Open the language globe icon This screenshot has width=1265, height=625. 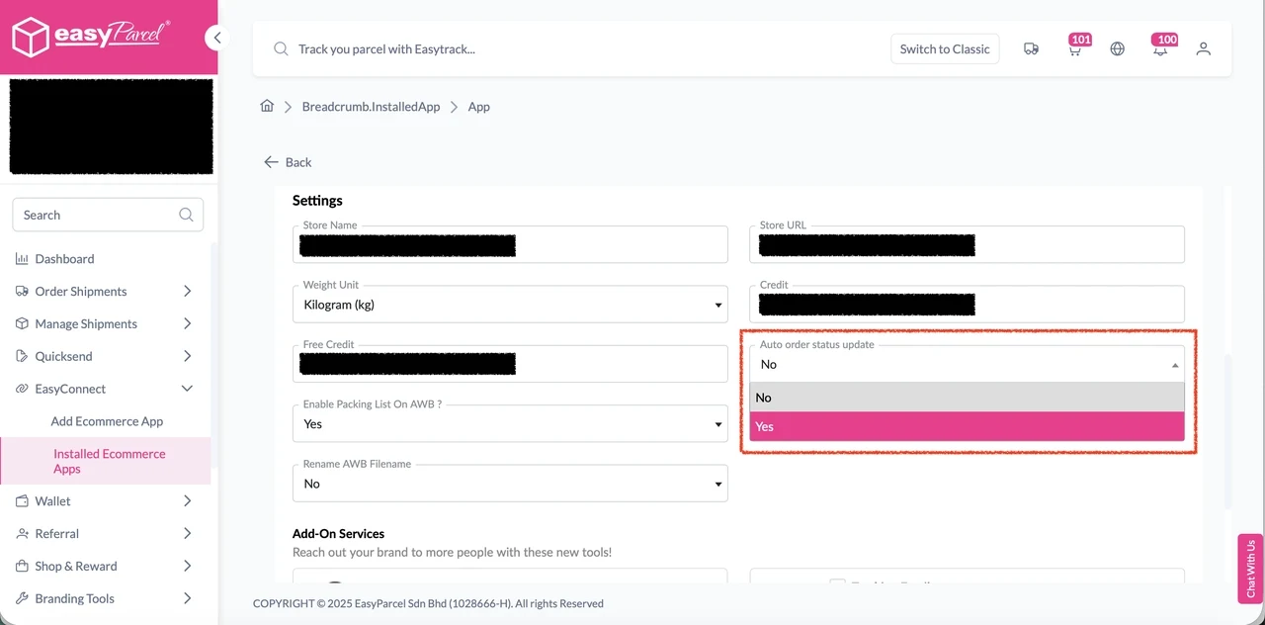[1117, 48]
